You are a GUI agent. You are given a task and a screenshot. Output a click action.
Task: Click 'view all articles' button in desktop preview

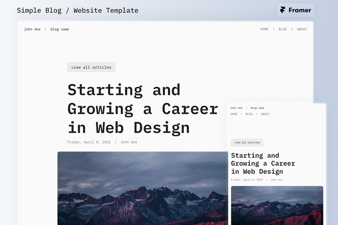[x=91, y=67]
